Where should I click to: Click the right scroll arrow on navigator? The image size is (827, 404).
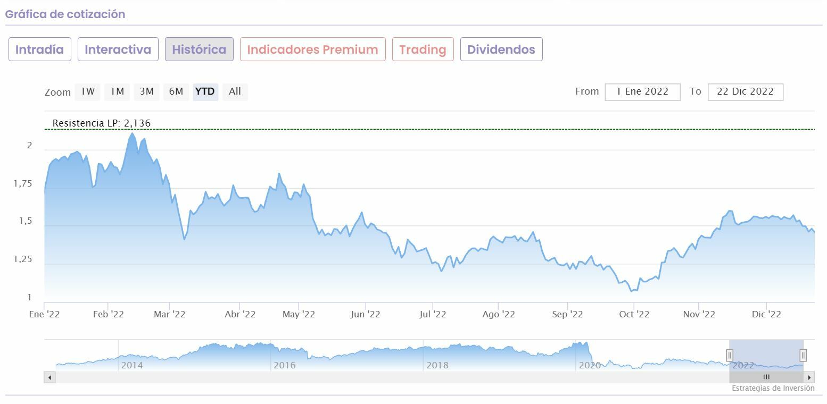(809, 377)
